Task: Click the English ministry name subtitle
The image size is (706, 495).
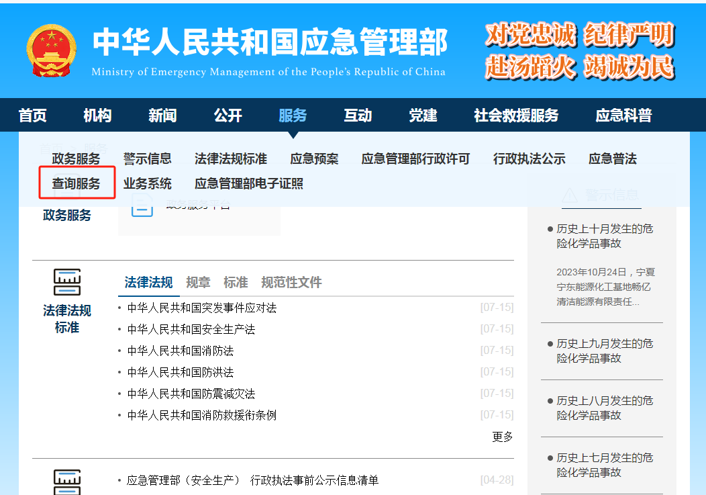Action: (268, 72)
